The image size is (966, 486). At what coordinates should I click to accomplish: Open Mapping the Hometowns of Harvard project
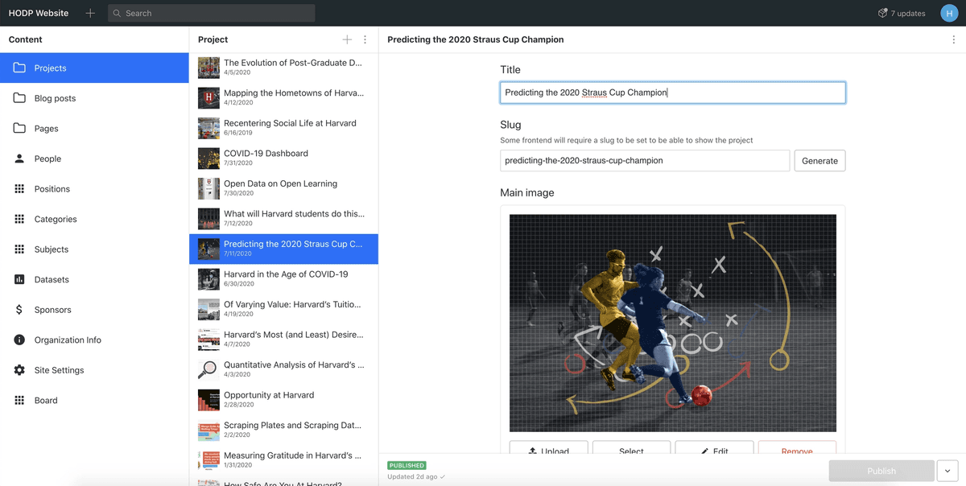pos(283,97)
